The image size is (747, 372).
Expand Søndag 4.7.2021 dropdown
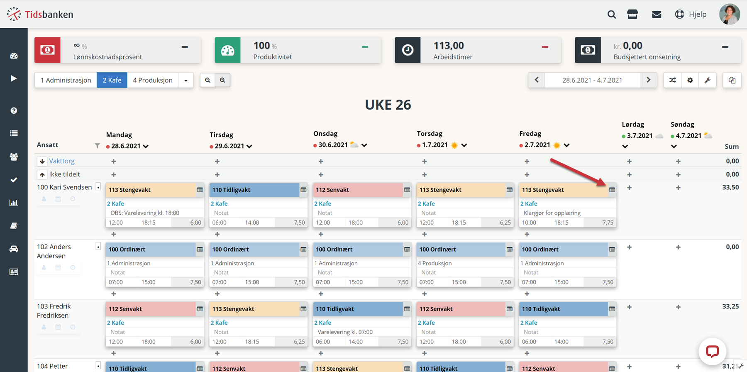pyautogui.click(x=674, y=146)
